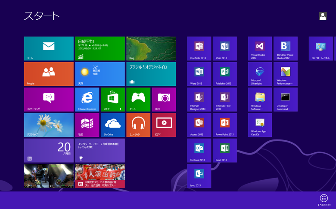Open the Travel tile showing Rio de Janeiro
336x209 pixels.
pos(151,74)
